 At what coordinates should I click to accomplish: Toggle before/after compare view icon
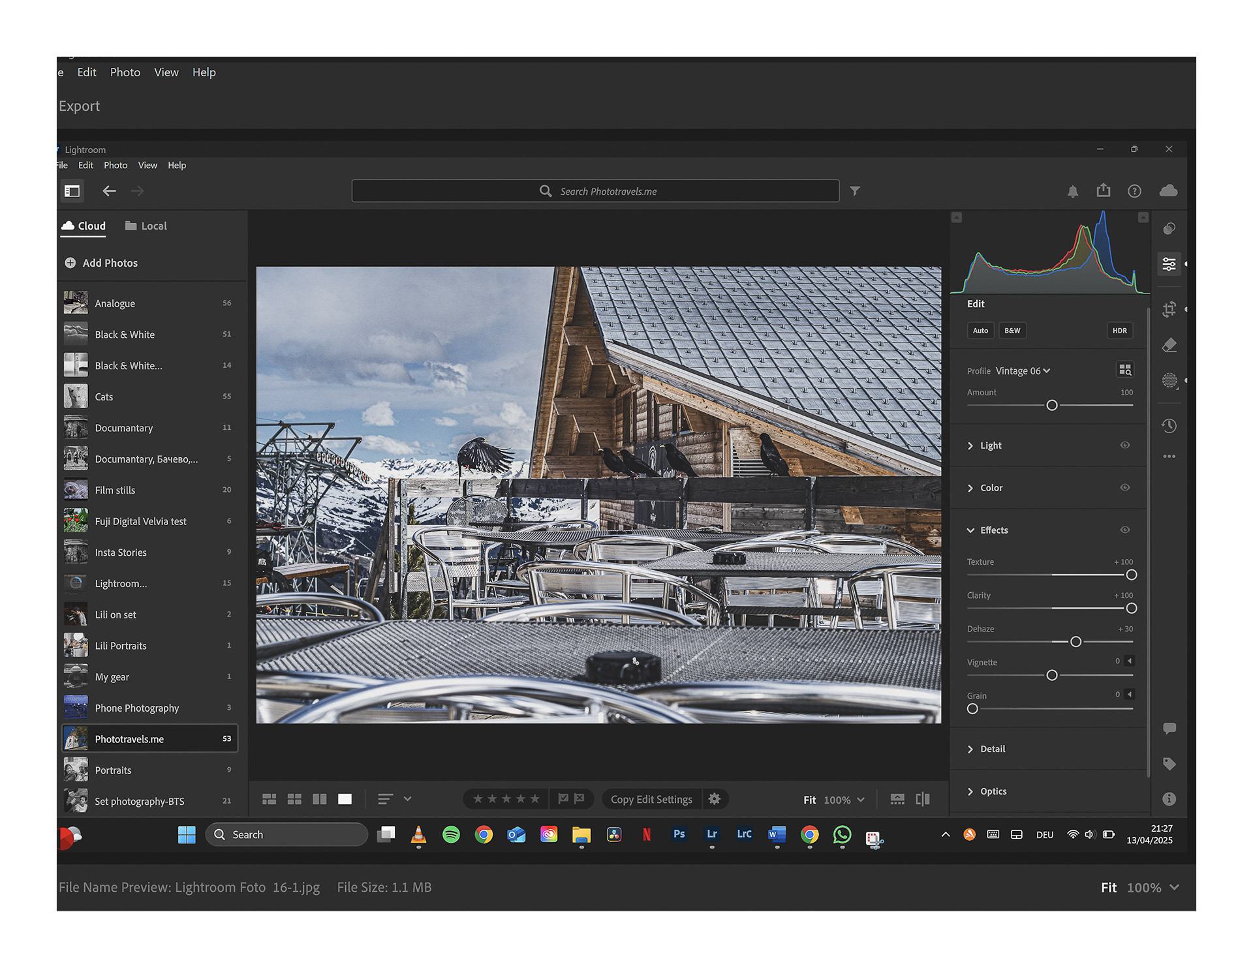[x=922, y=799]
